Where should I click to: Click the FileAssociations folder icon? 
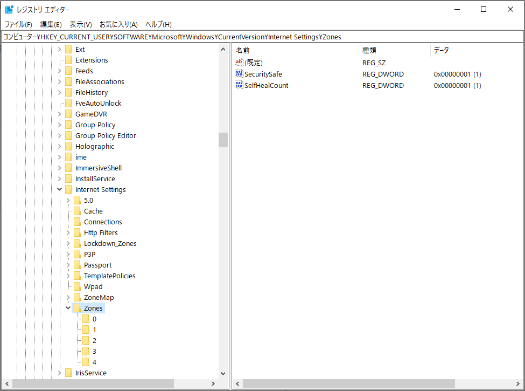[x=68, y=81]
